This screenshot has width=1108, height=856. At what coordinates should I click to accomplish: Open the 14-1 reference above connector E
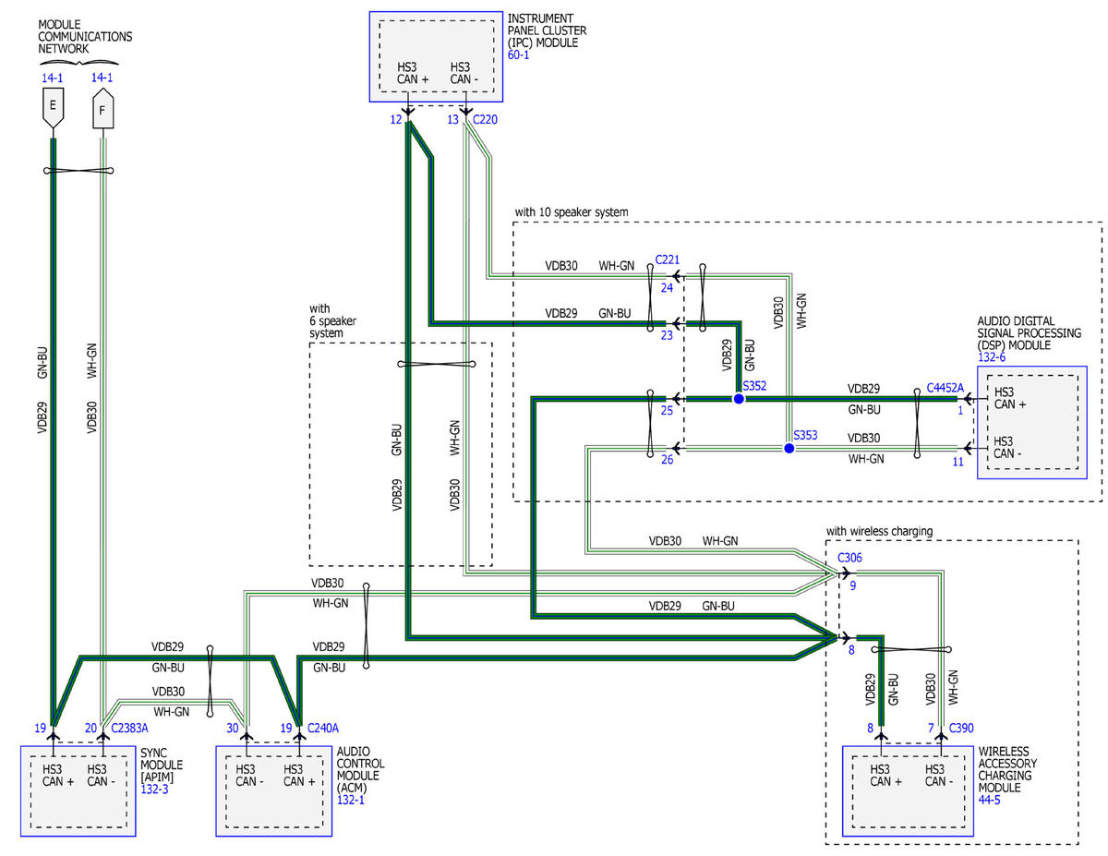[x=52, y=78]
